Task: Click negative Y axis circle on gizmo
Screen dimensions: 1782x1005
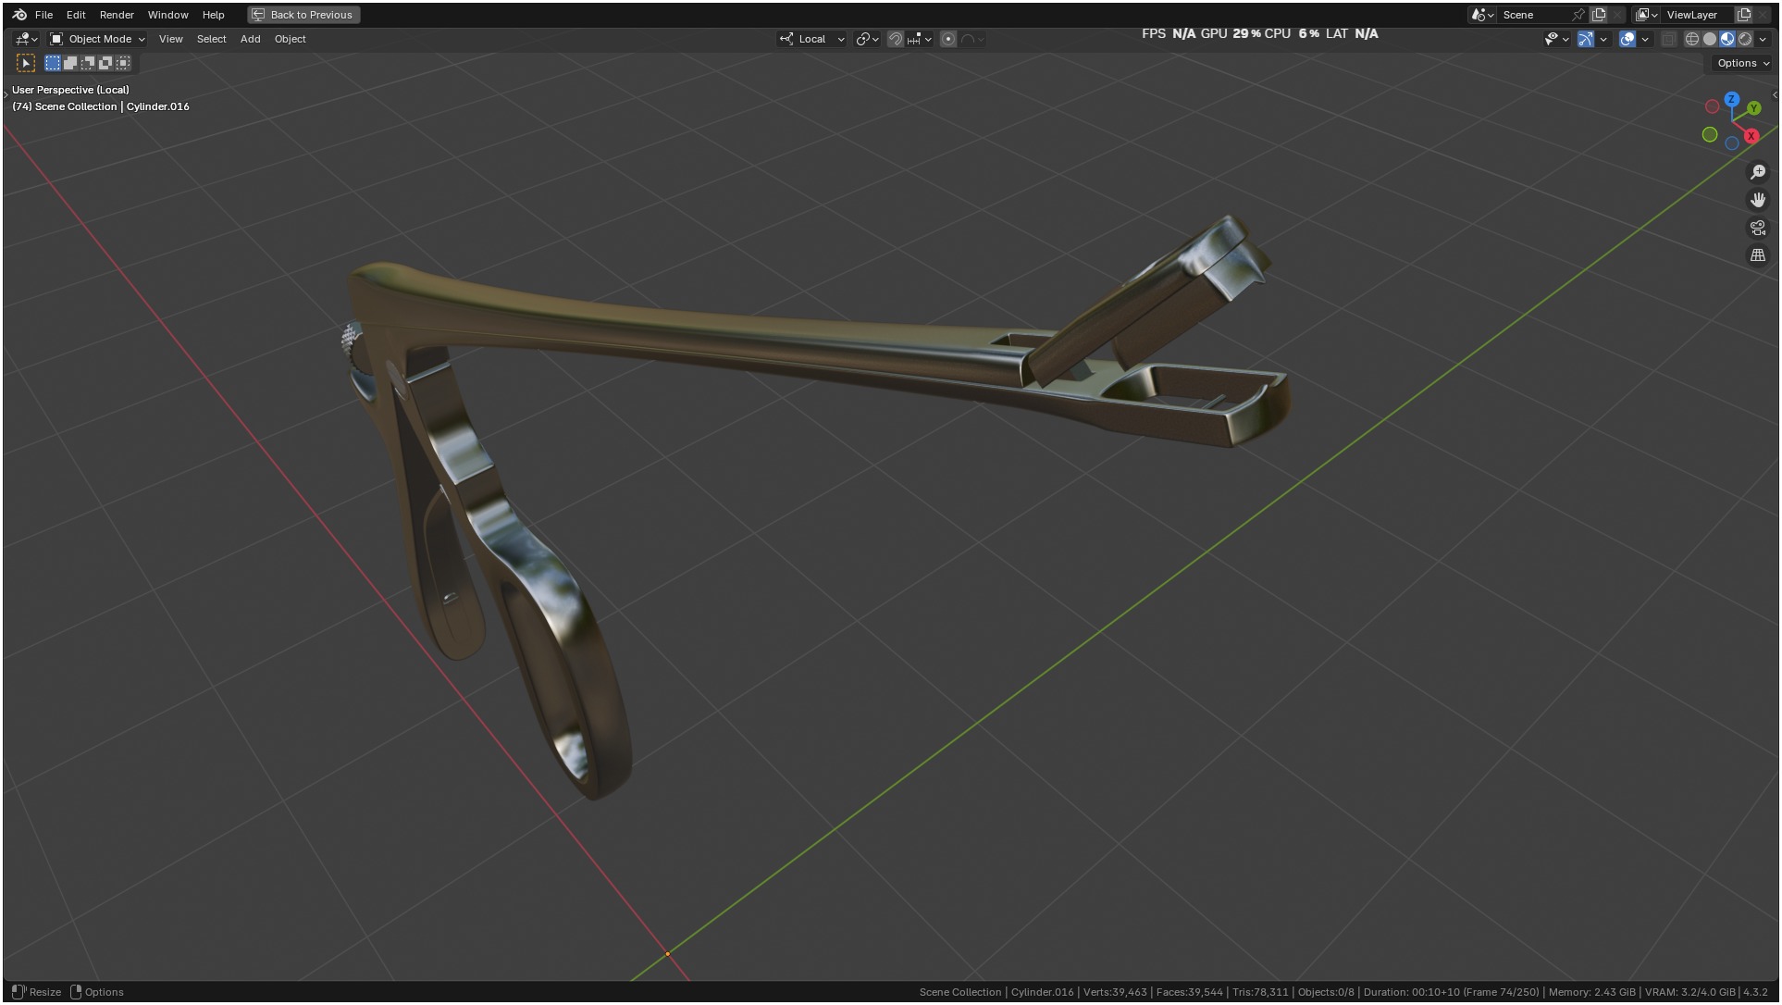Action: (1710, 134)
